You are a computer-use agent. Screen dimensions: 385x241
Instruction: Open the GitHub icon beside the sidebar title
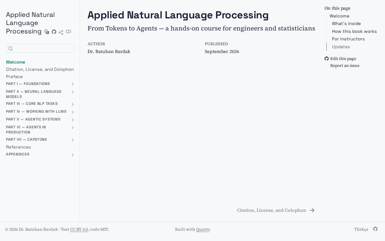54,32
